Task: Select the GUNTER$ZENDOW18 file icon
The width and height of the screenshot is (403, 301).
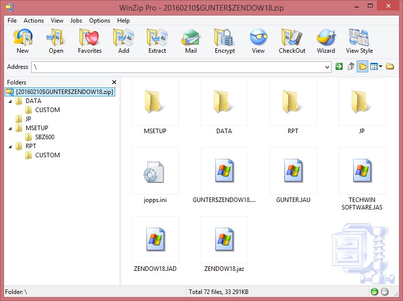Action: pyautogui.click(x=224, y=171)
